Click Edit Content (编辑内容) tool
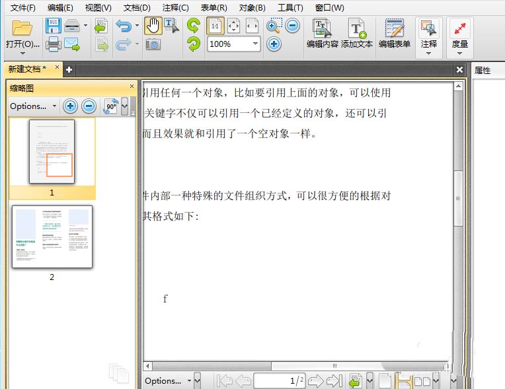 (x=322, y=34)
